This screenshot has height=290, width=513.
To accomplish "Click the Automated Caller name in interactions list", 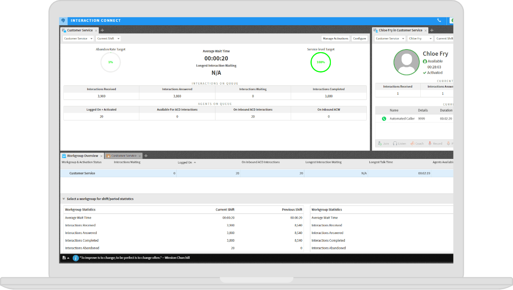I will click(x=402, y=119).
